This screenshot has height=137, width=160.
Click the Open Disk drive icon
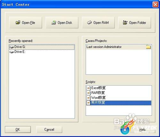click(x=54, y=23)
